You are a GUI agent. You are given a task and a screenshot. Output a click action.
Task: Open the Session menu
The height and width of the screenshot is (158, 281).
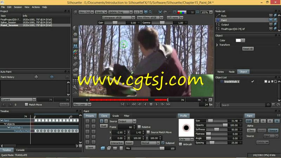(x=18, y=7)
